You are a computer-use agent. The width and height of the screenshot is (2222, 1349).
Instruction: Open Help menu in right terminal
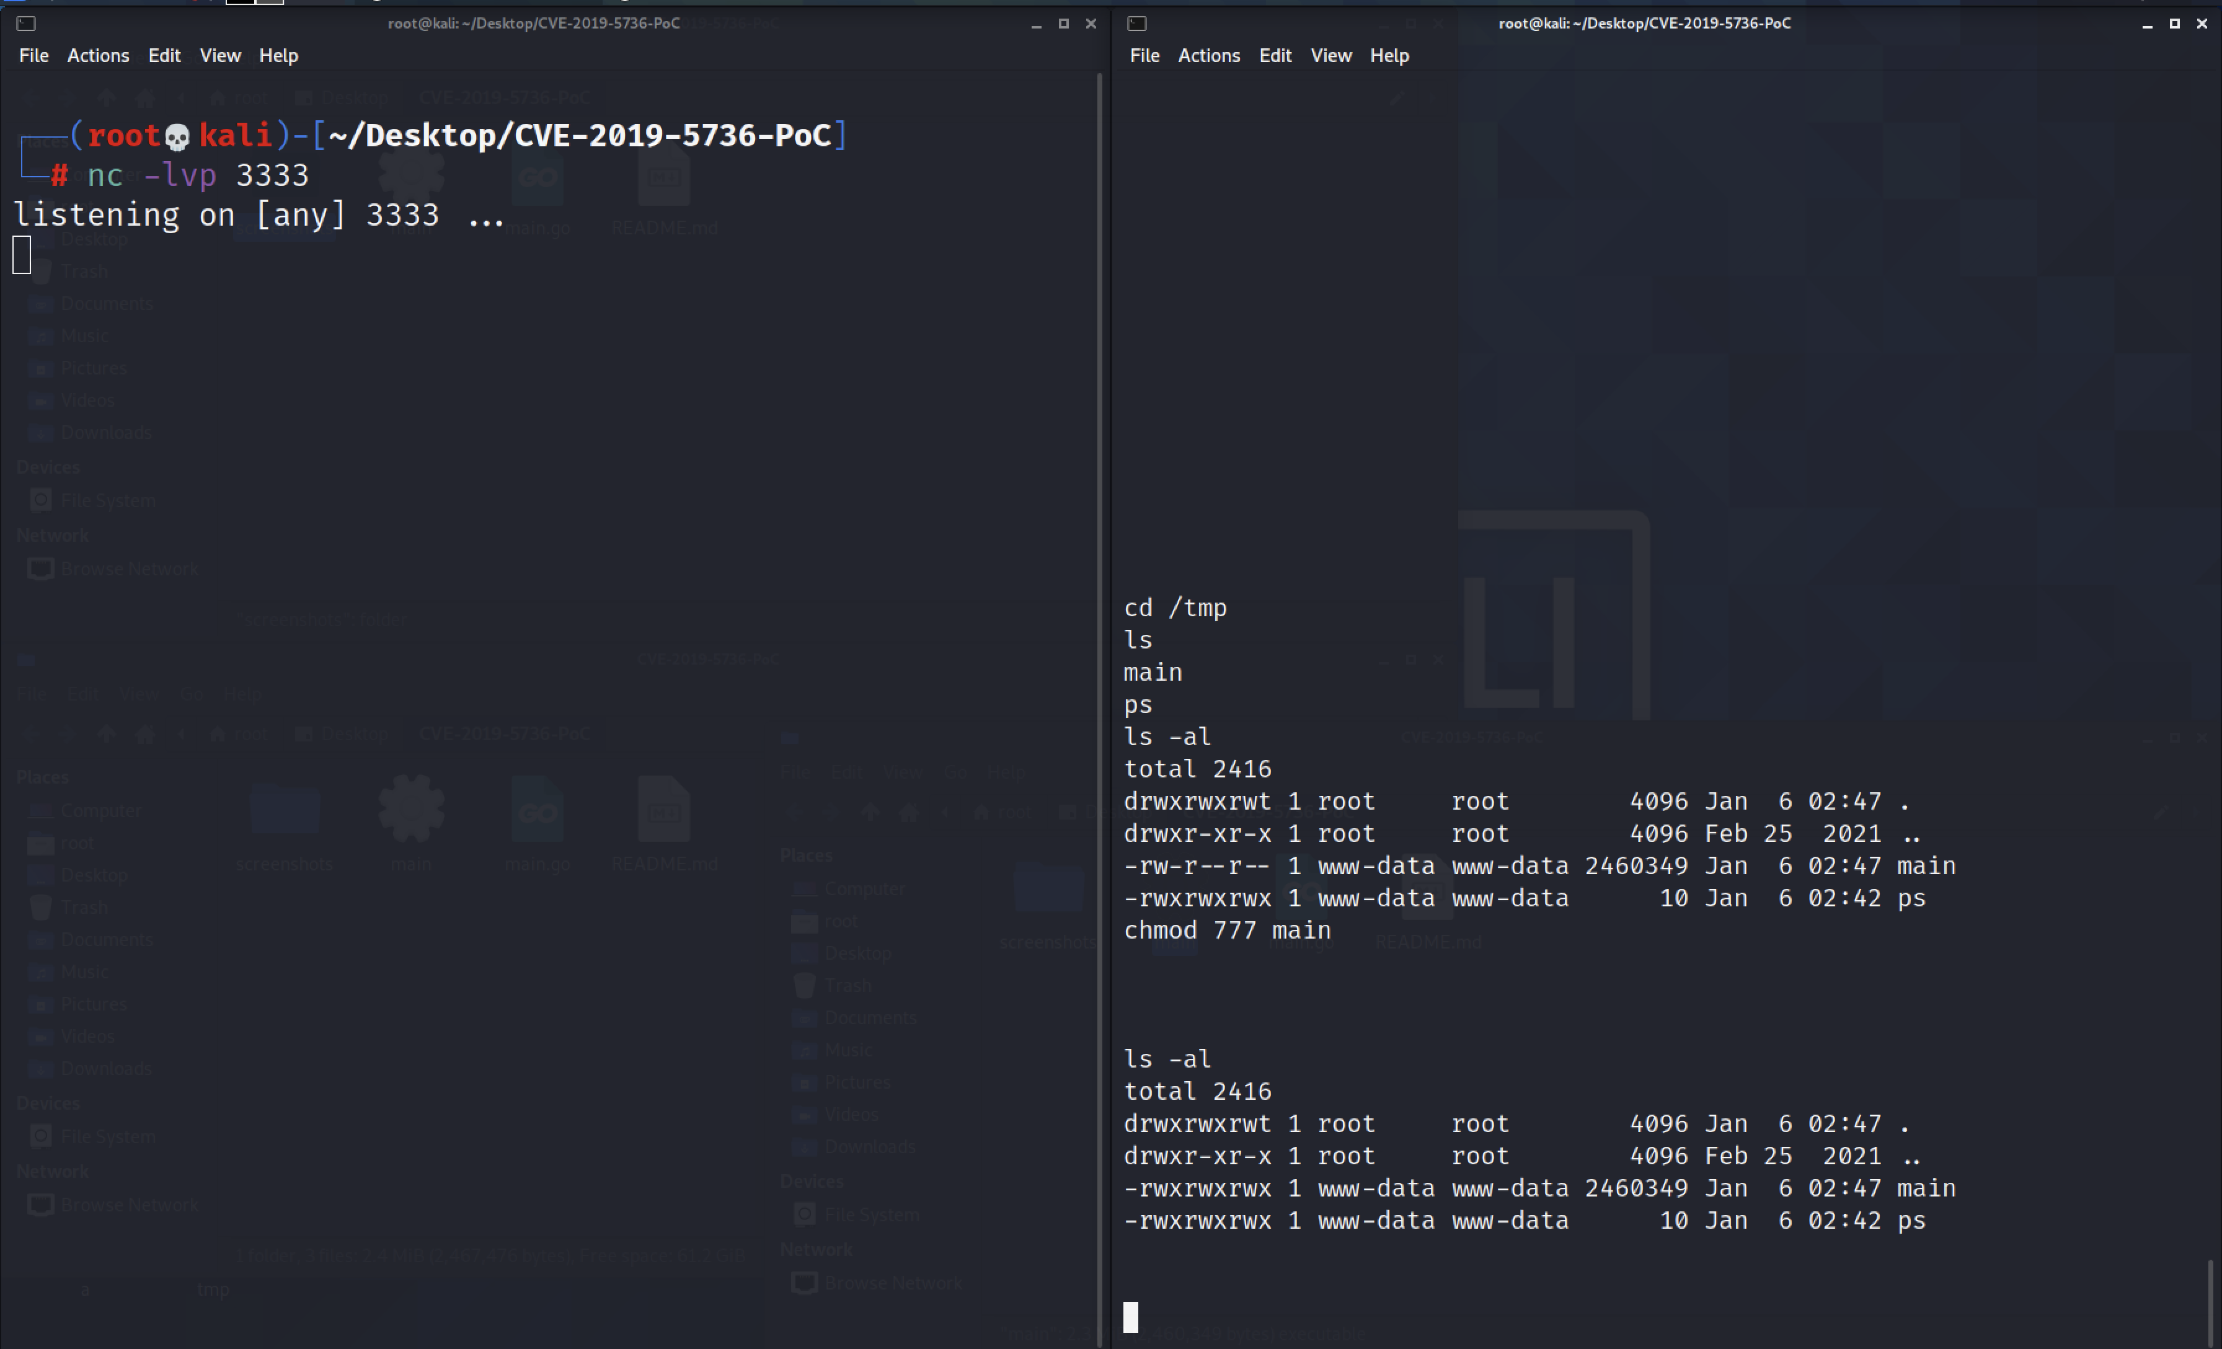pyautogui.click(x=1389, y=55)
